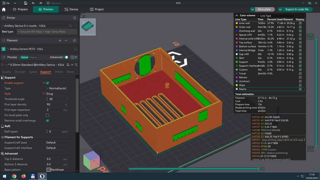Screen dimensions: 320x180
Task: Select the plate thumbnail in the corner
Action: (x=87, y=27)
